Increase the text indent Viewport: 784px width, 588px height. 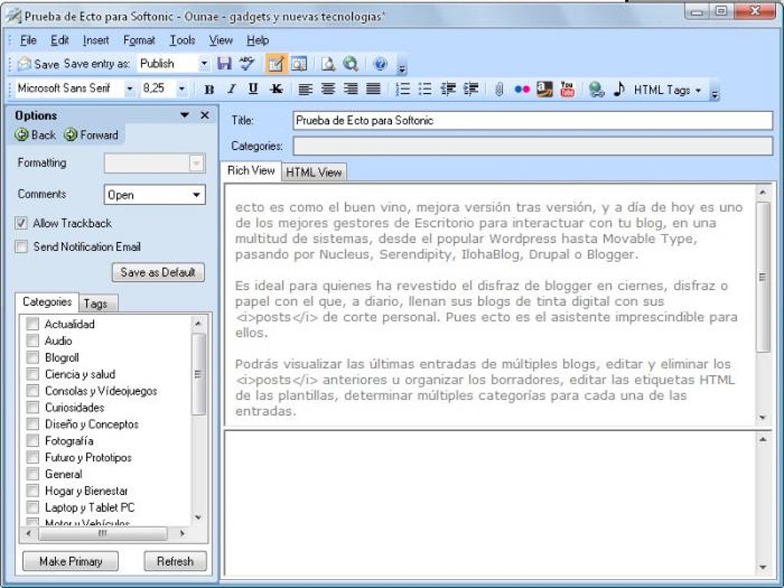[x=471, y=89]
